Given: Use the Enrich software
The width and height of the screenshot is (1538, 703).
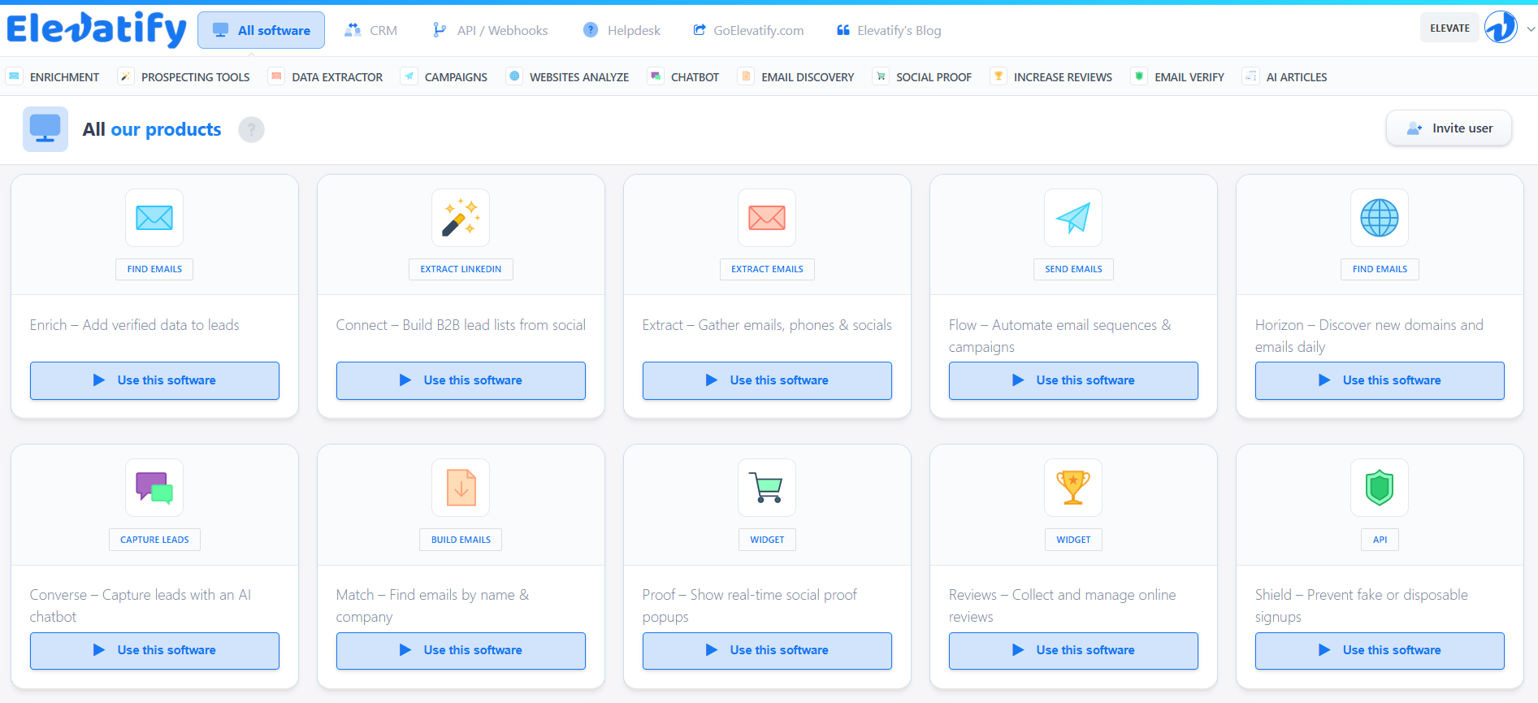Looking at the screenshot, I should tap(154, 380).
